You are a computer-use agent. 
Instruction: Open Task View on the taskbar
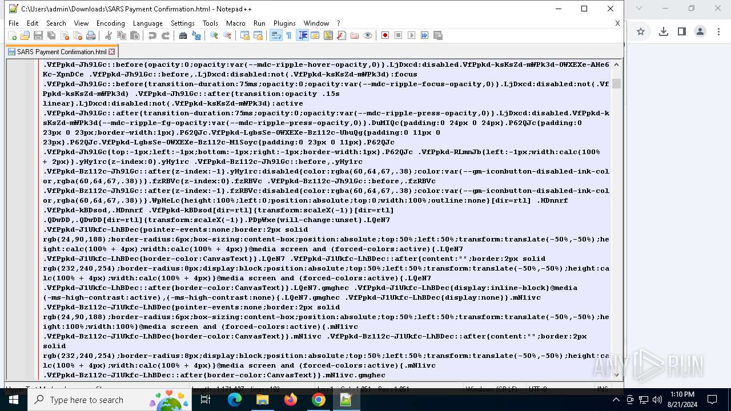(206, 400)
